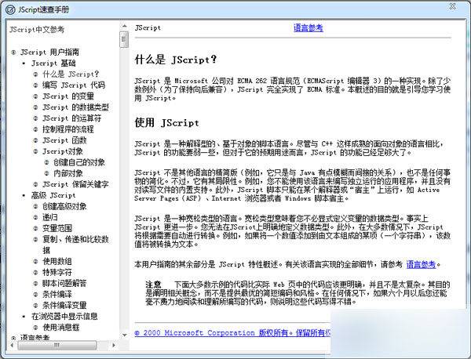Open the 什么是 JScript? topic
471x359 pixels.
(x=71, y=74)
